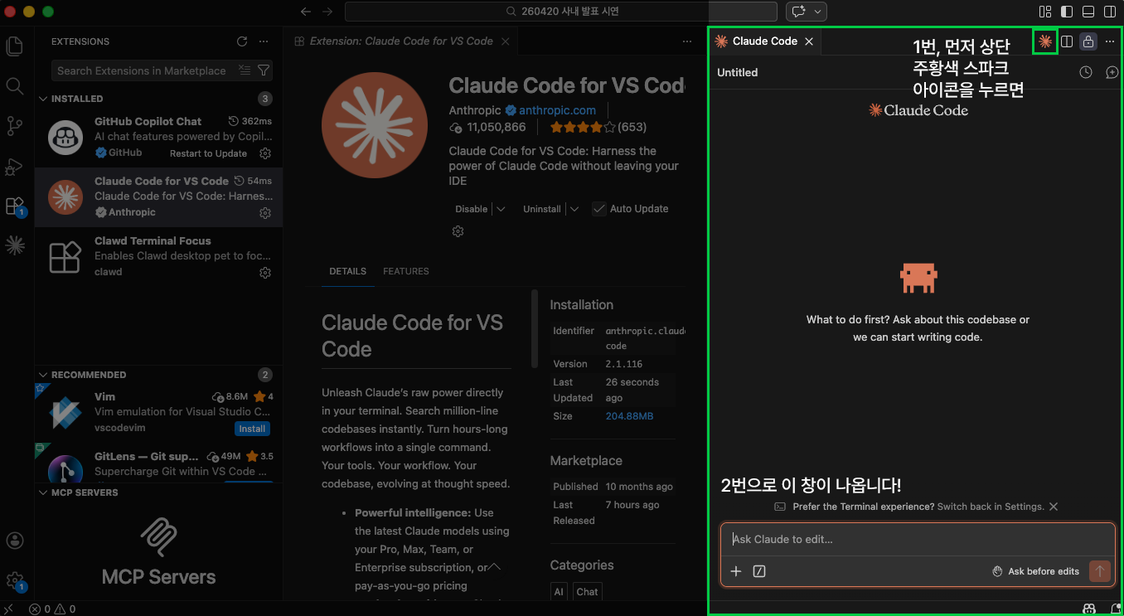Open the anthropic.com publisher link
Viewport: 1124px width, 616px height.
coord(557,110)
